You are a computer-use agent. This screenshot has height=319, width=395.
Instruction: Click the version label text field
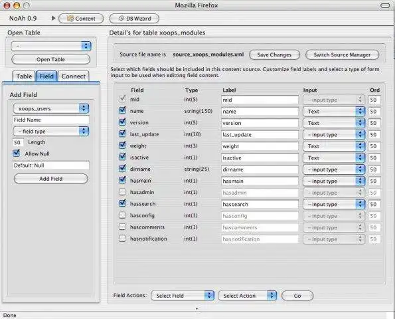[x=260, y=123]
